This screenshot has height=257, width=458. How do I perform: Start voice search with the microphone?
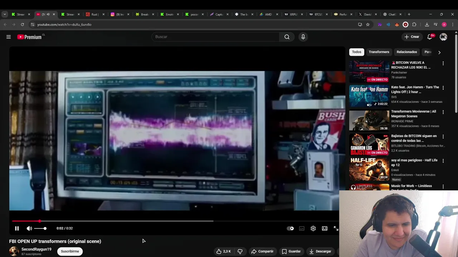(x=303, y=37)
